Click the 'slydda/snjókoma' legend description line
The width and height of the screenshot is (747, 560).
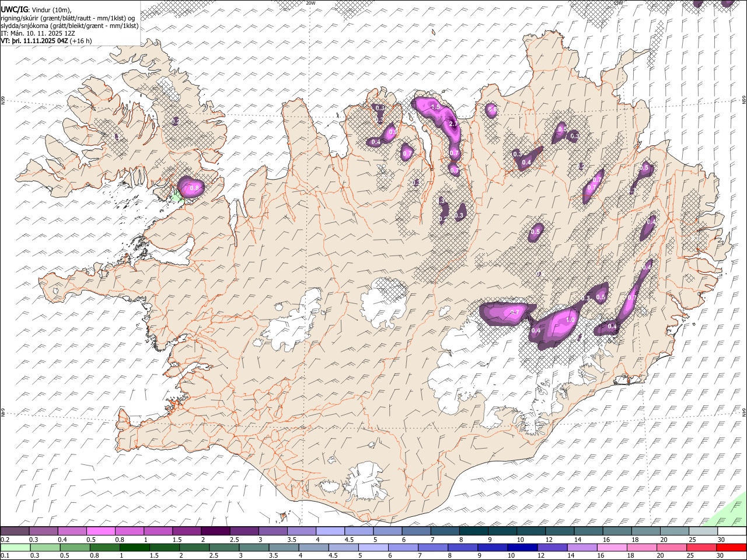(x=69, y=26)
